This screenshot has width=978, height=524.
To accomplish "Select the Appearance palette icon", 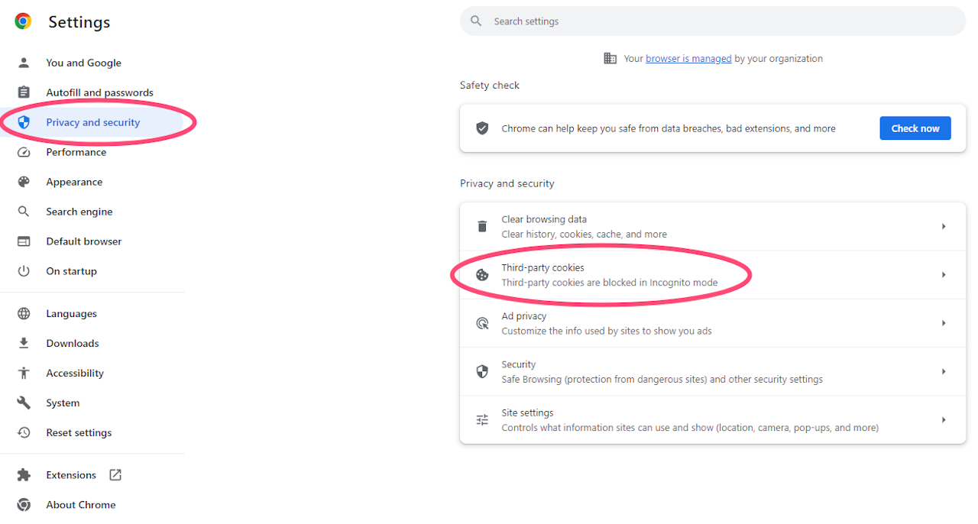I will (x=24, y=182).
